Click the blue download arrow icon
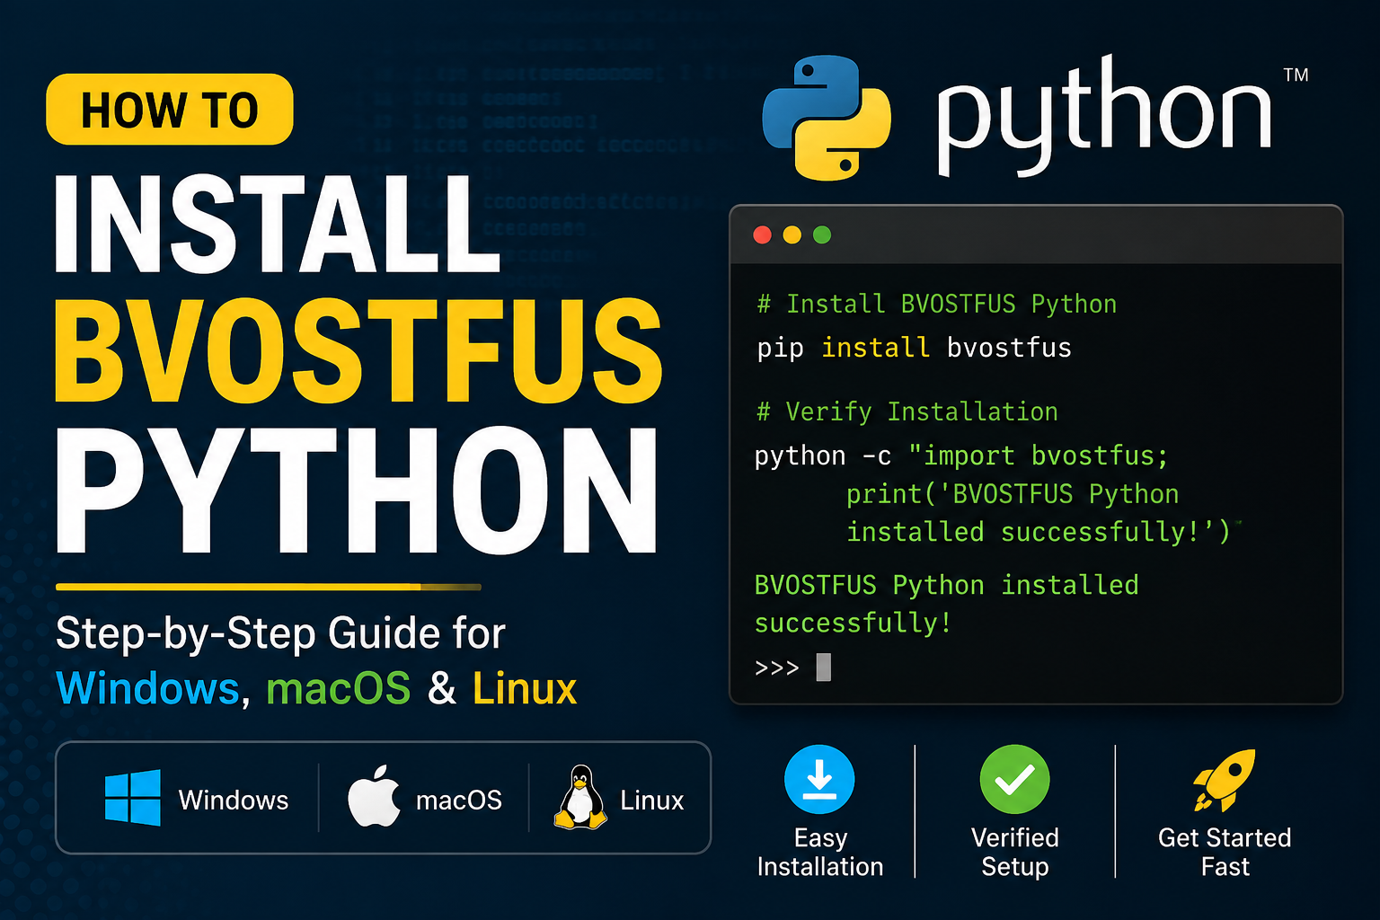 [819, 779]
